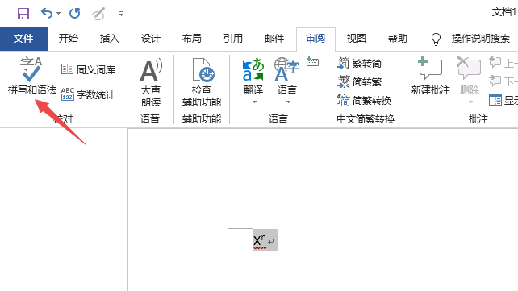Save the document with the floppy icon
This screenshot has height=291, width=518.
(23, 14)
